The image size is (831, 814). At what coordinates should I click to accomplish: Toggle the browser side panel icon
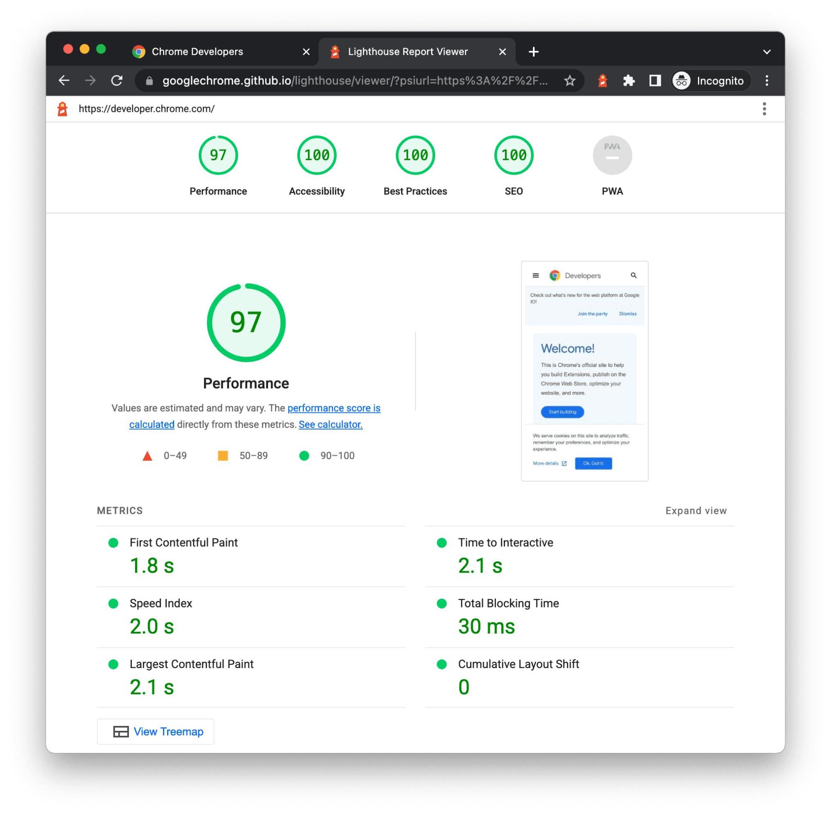tap(654, 81)
